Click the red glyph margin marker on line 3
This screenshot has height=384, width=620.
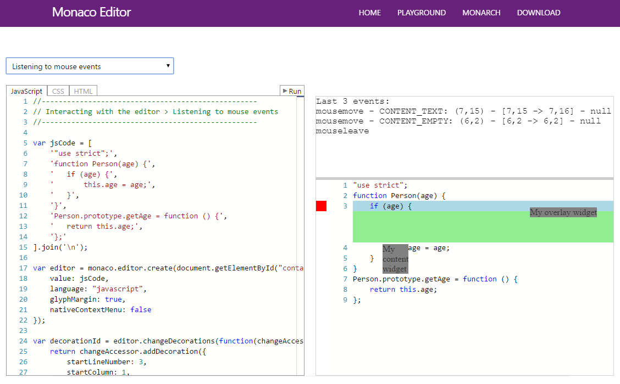[321, 206]
